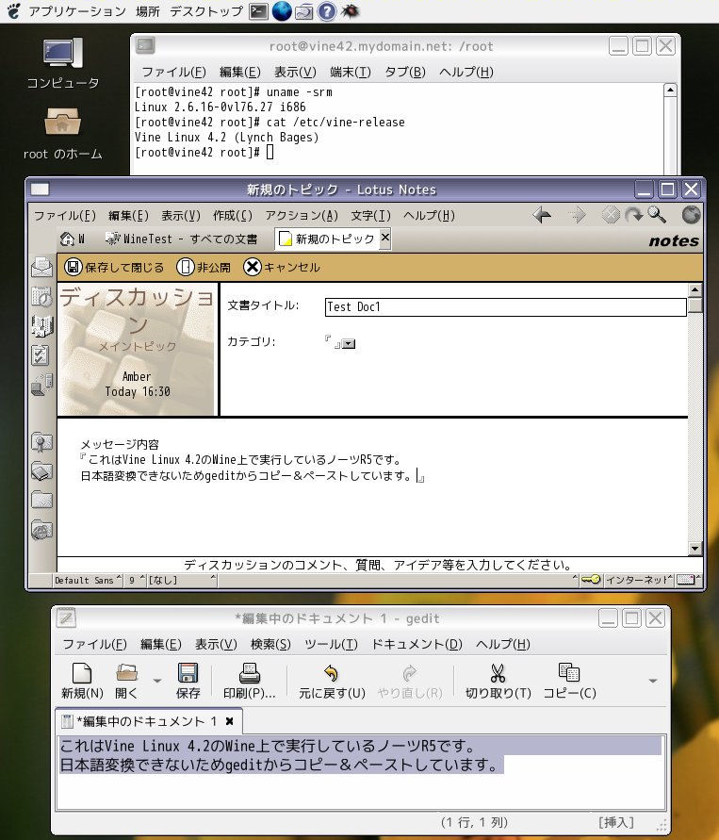Screen dimensions: 719x840
Task: Click the Notes document scroll up arrow
Action: (x=694, y=290)
